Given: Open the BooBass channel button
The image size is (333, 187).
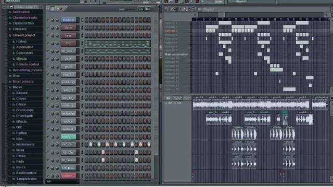Looking at the screenshot, I should pyautogui.click(x=69, y=20).
